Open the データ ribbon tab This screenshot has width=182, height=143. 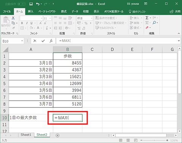[75, 11]
